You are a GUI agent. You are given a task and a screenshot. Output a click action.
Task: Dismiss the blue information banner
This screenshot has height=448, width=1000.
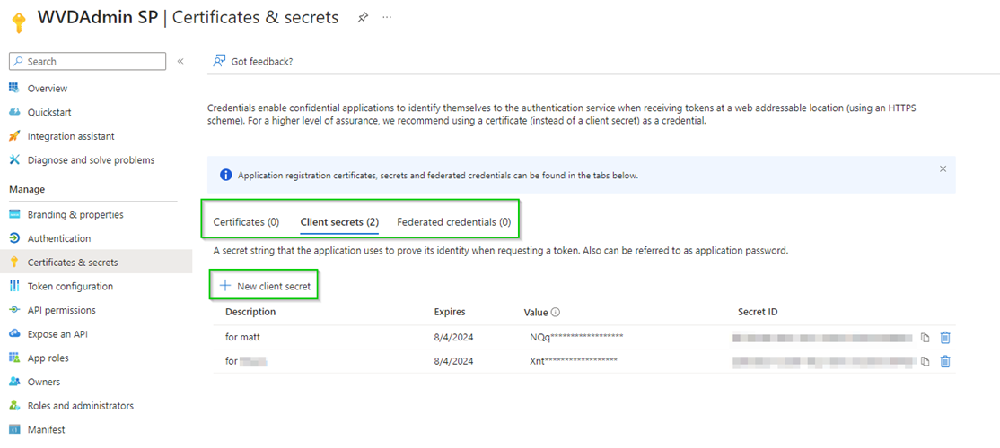pos(943,168)
